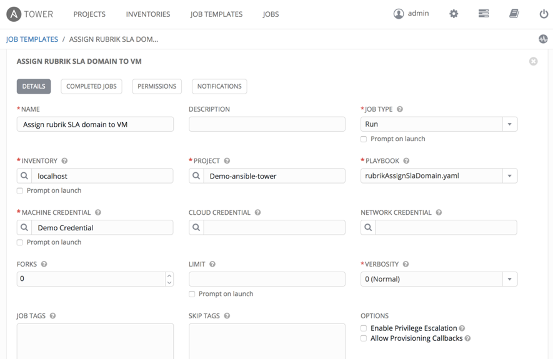Switch to the Completed Jobs tab

91,86
